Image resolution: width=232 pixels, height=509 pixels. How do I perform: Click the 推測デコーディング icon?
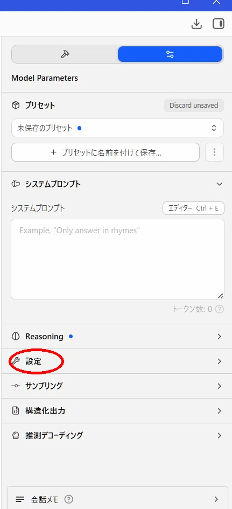[x=16, y=436]
